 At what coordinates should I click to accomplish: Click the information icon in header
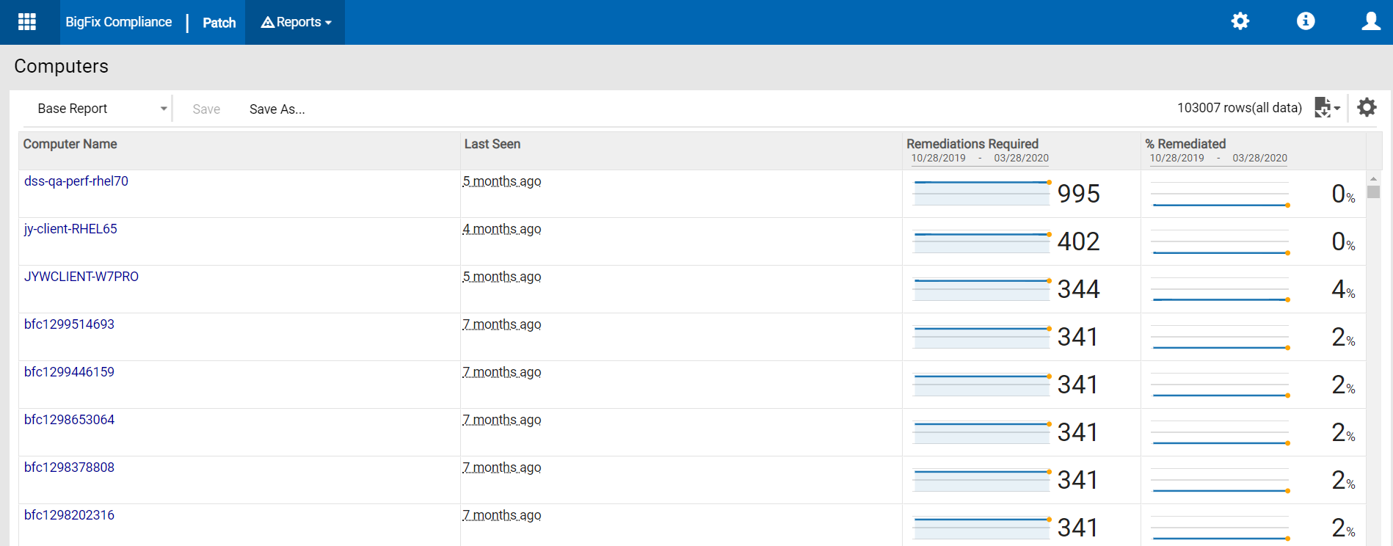[1306, 21]
